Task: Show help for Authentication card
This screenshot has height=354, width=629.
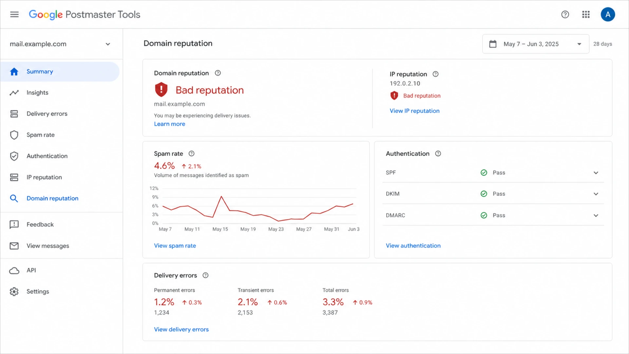Action: click(x=438, y=153)
